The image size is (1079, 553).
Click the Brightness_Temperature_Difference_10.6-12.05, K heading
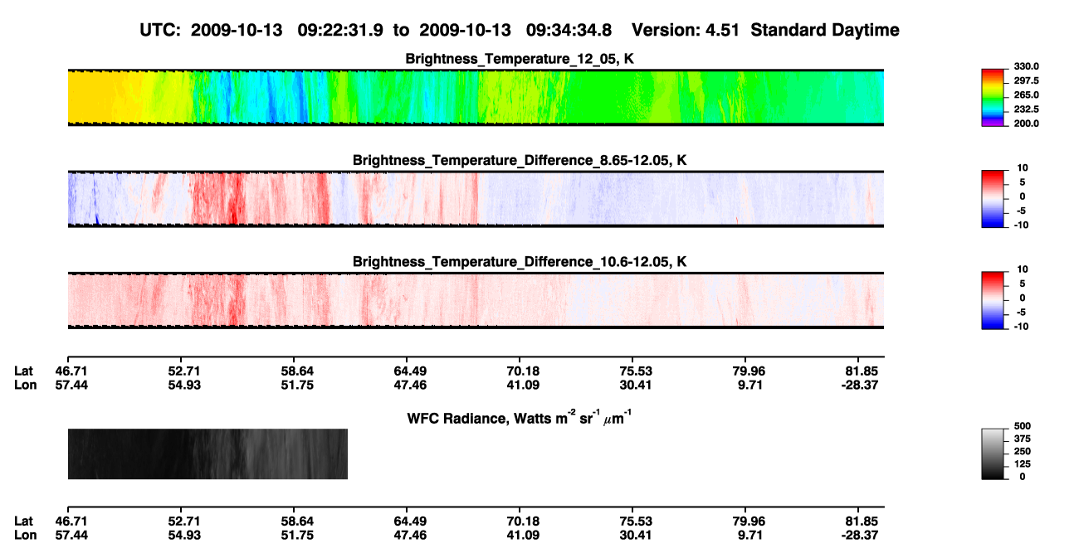520,262
